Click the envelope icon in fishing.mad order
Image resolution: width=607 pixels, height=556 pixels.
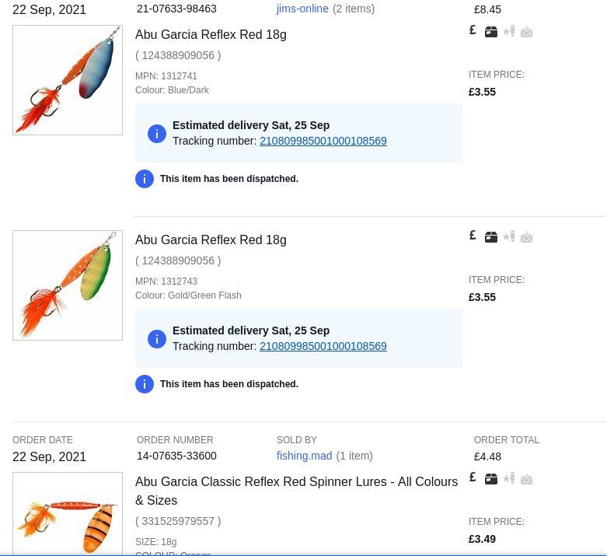pos(526,479)
